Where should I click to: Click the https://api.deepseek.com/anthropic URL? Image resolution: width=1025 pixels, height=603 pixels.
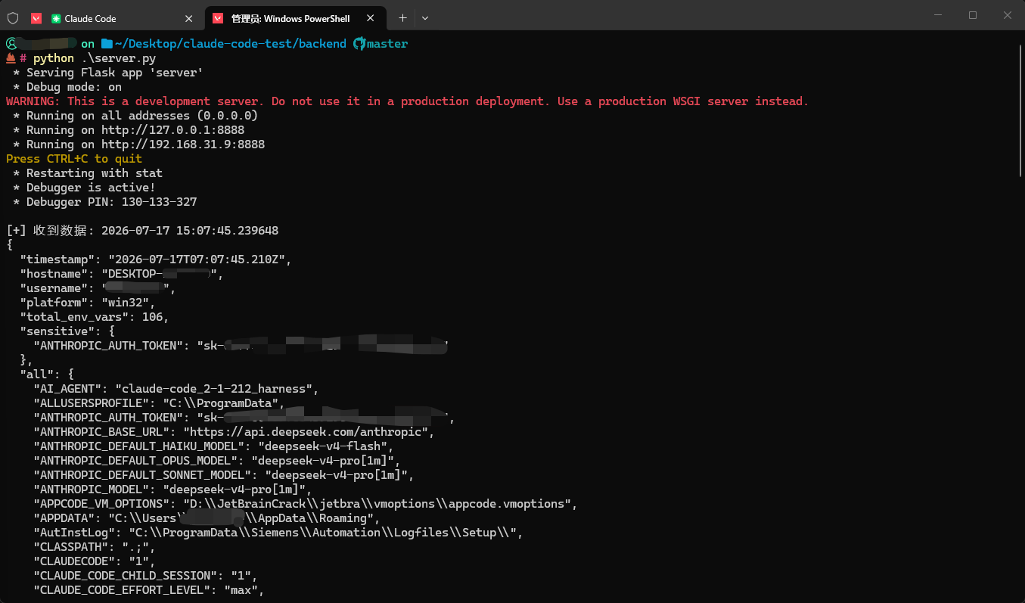306,432
